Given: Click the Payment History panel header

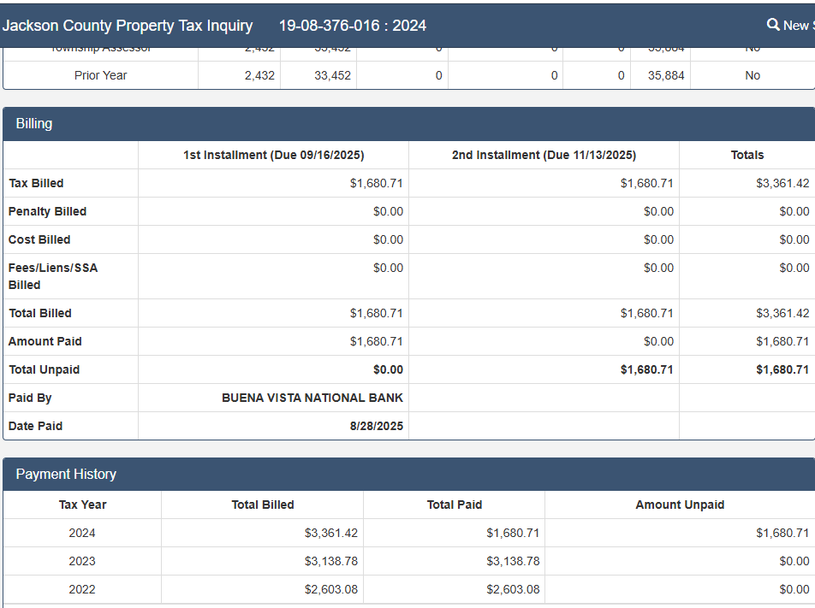Looking at the screenshot, I should 66,475.
